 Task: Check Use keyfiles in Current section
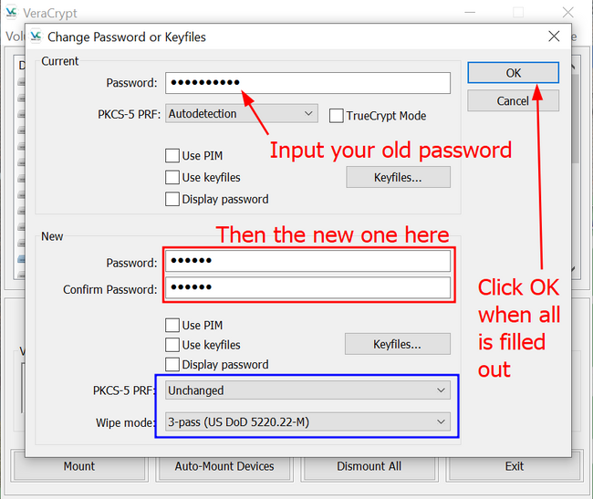172,177
